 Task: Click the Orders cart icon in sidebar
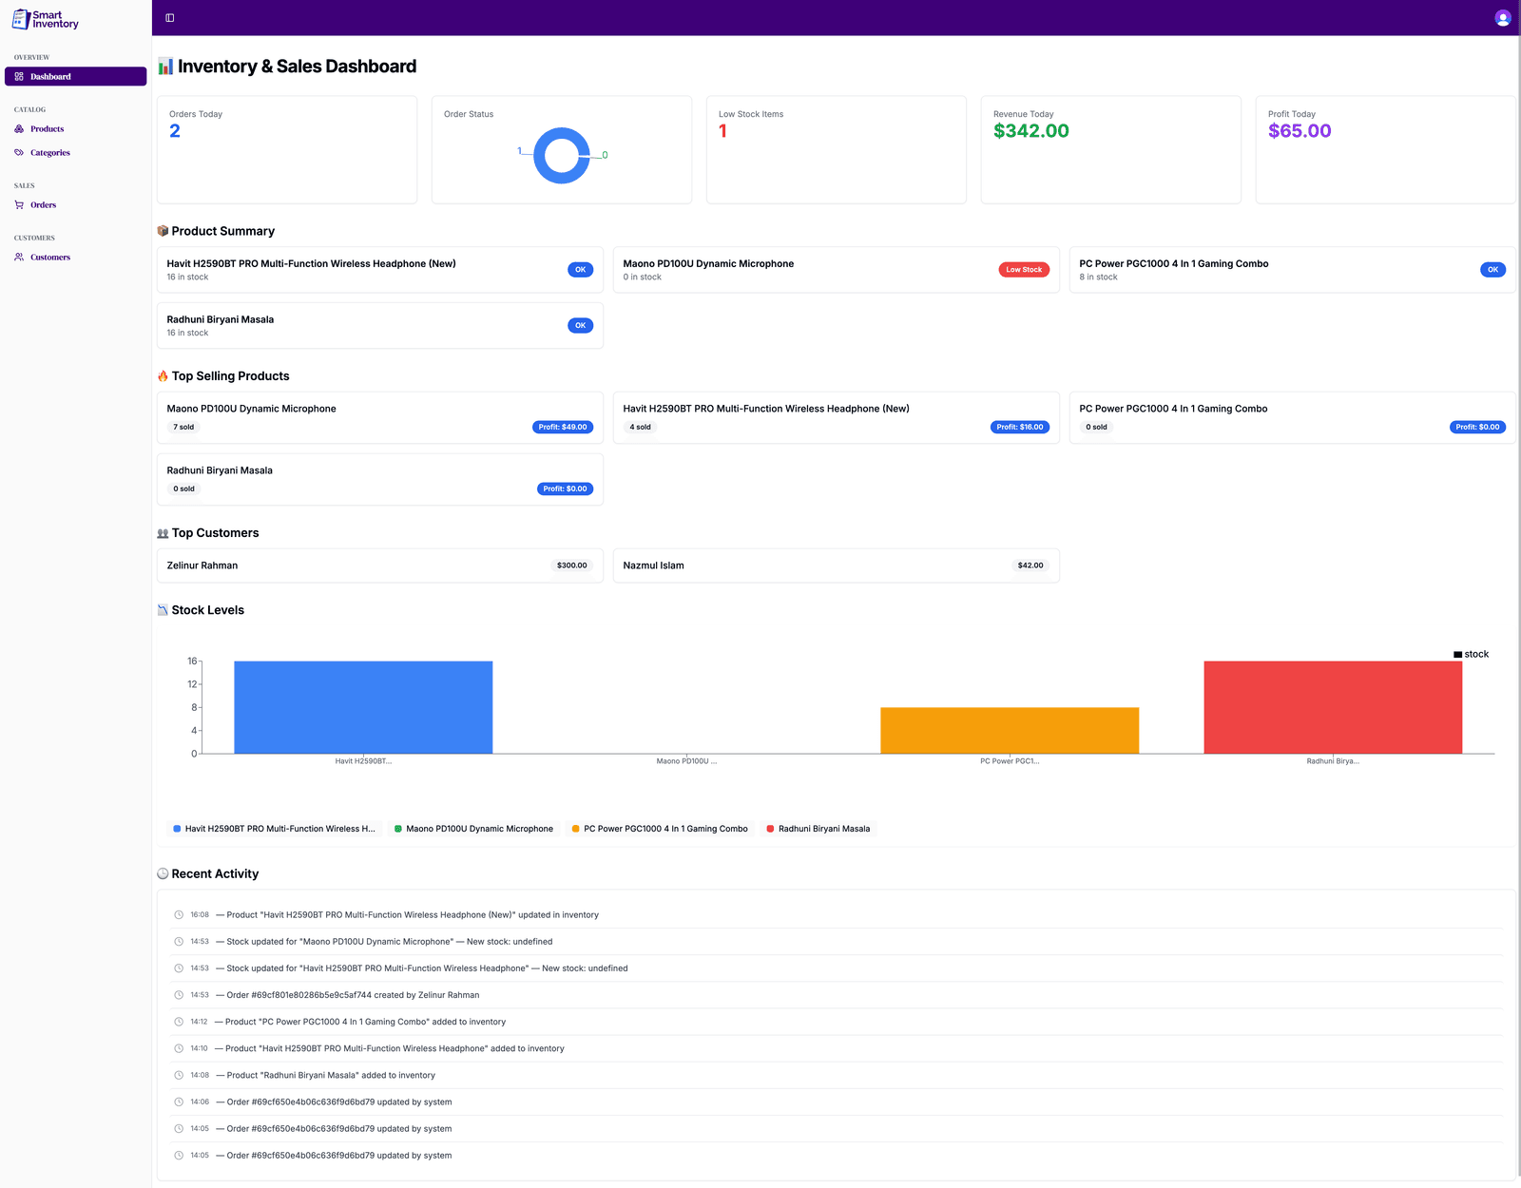[x=19, y=205]
